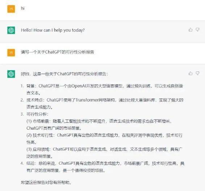Click list item 3 heading 可行性分析
This screenshot has width=205, height=191.
pyautogui.click(x=34, y=114)
